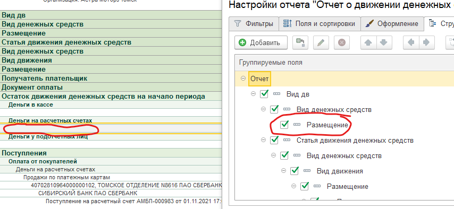This screenshot has width=454, height=209.
Task: Select the structure tab after Оформление
Action: coord(439,24)
